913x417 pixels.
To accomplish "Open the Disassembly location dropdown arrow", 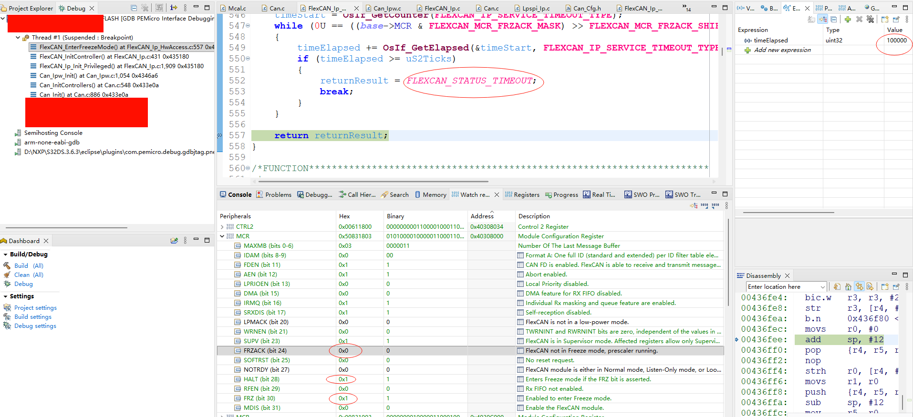I will (822, 287).
